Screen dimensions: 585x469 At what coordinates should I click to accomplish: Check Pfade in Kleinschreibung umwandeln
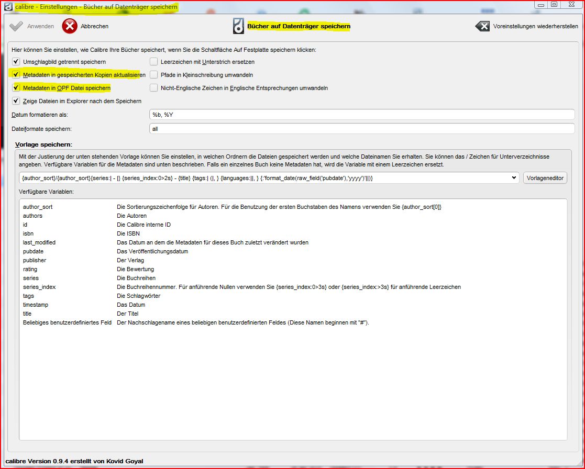tap(153, 74)
